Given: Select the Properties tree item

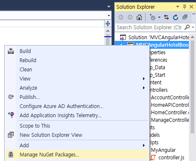Looking at the screenshot, I should point(158,53).
